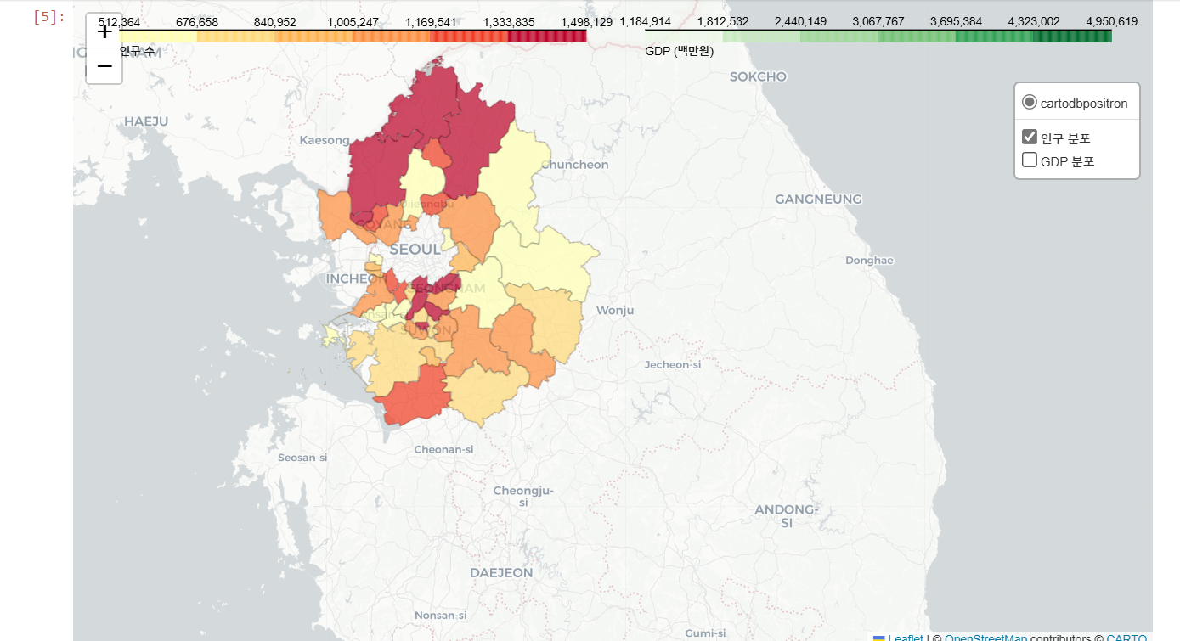The width and height of the screenshot is (1180, 641).
Task: Click the pale yellow segment of population legend
Action: point(158,37)
